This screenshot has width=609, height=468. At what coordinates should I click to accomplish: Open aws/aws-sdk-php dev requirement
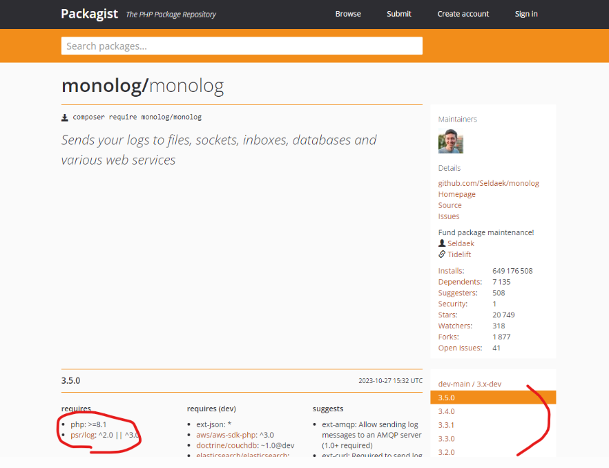[x=226, y=435]
